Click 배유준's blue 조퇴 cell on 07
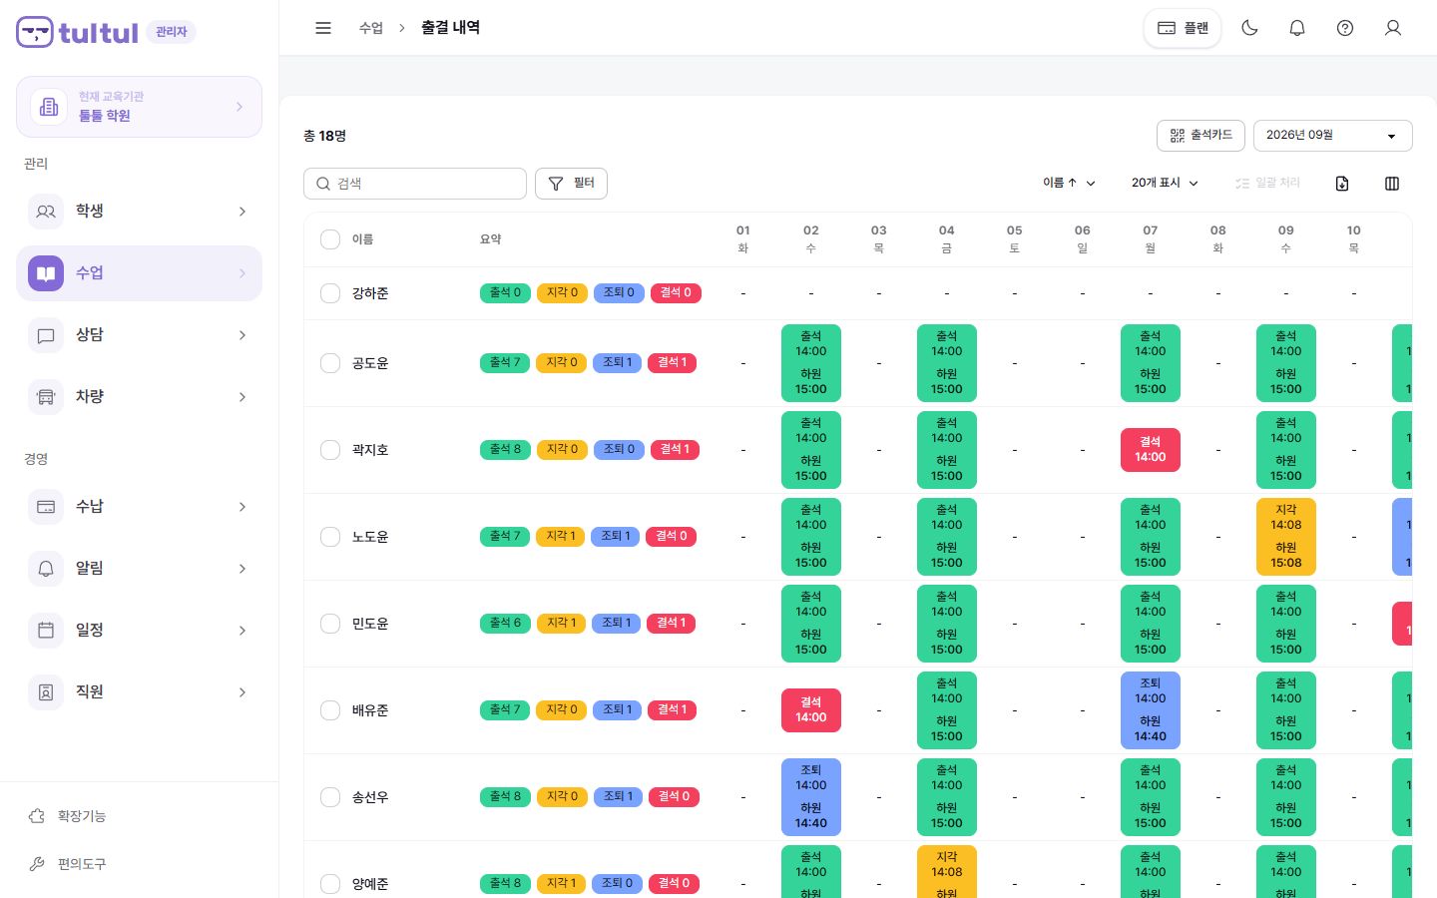 click(1150, 710)
